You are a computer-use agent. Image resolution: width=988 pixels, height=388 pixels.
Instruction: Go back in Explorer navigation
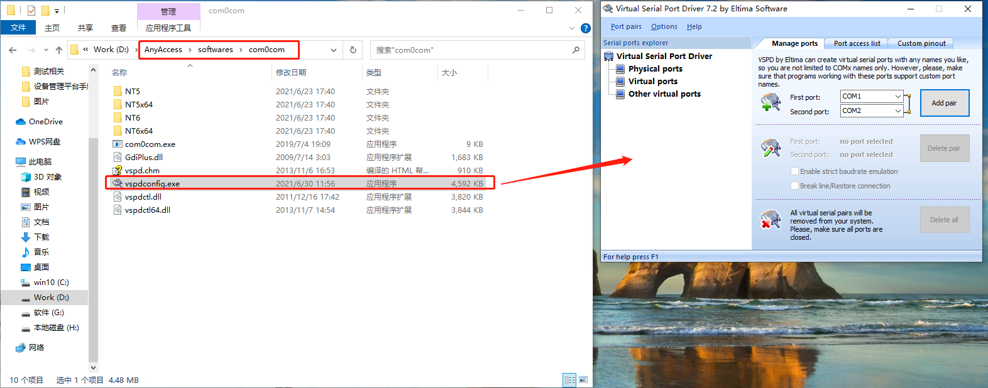coord(13,50)
